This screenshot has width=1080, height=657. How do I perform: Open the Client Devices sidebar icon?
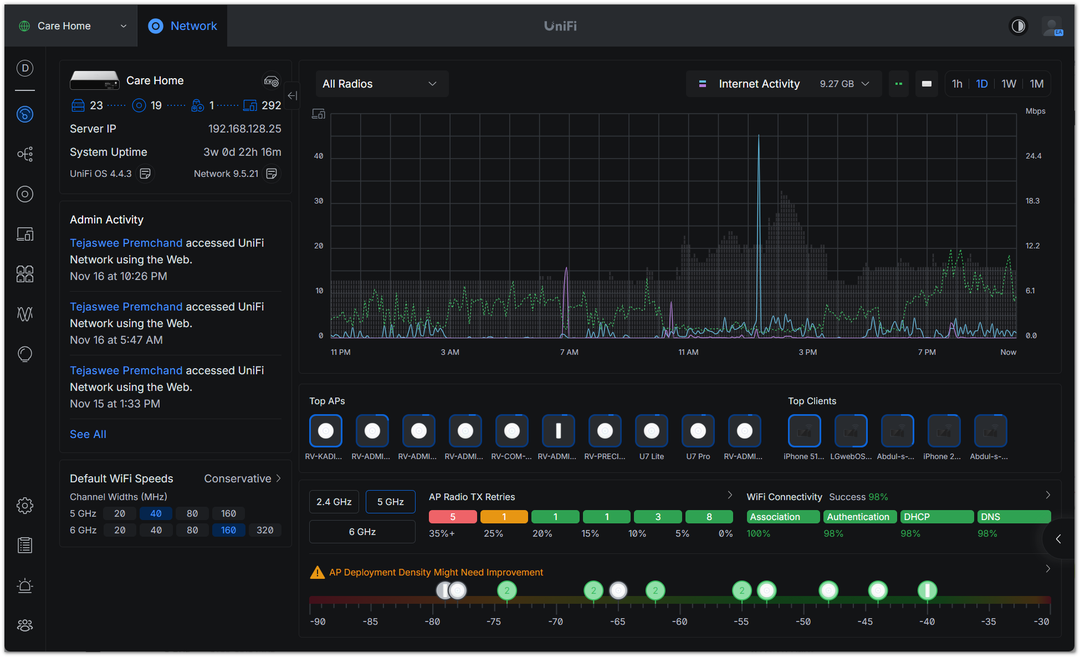(25, 234)
